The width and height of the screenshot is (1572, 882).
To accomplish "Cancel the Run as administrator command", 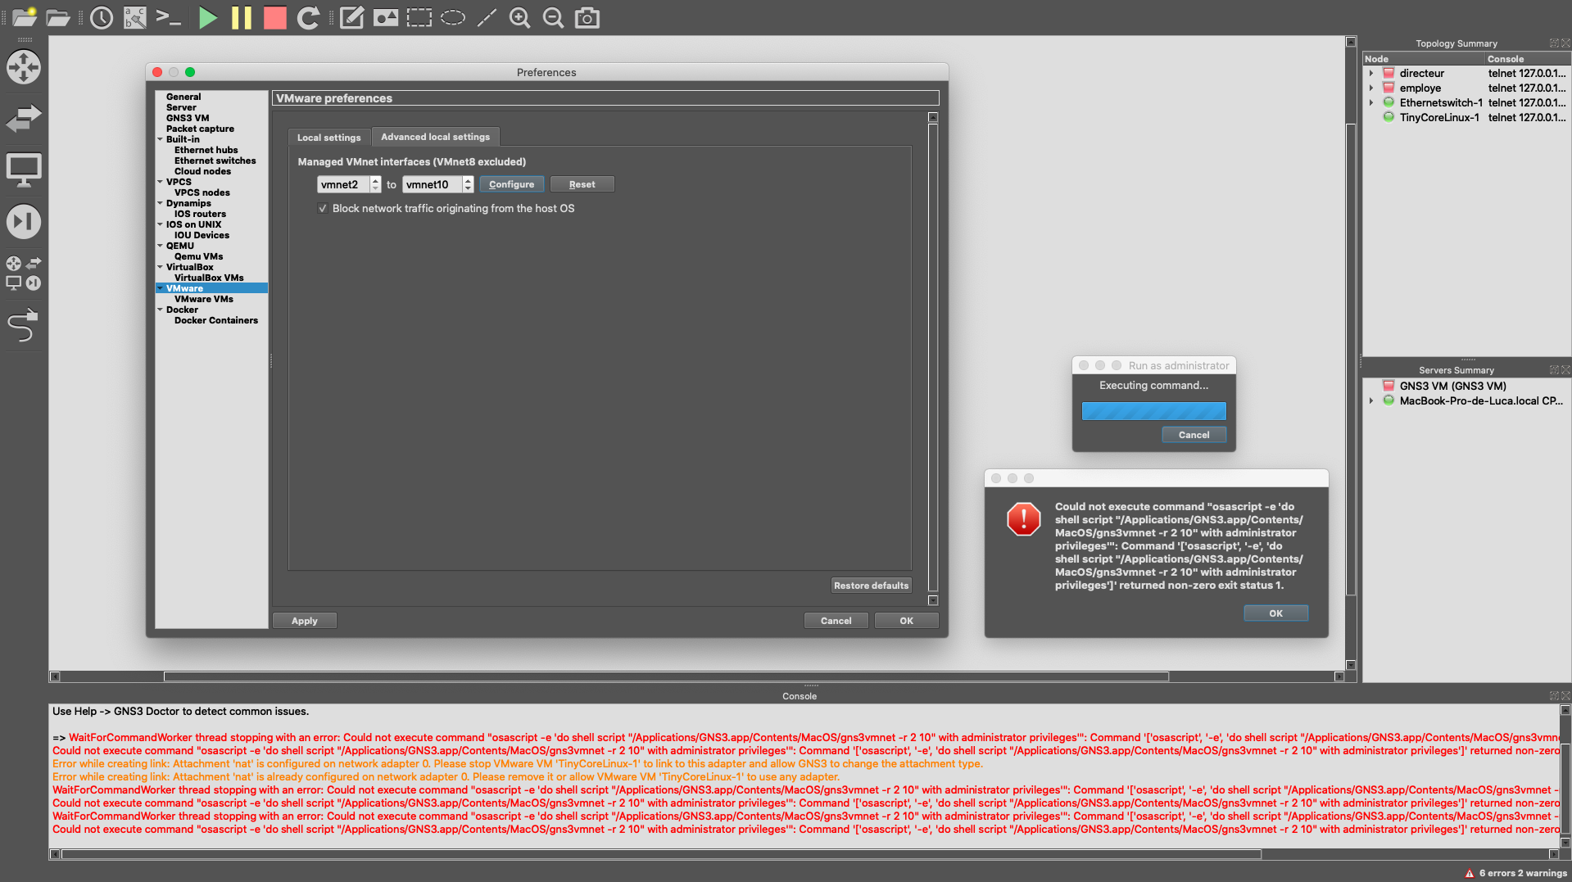I will coord(1194,435).
